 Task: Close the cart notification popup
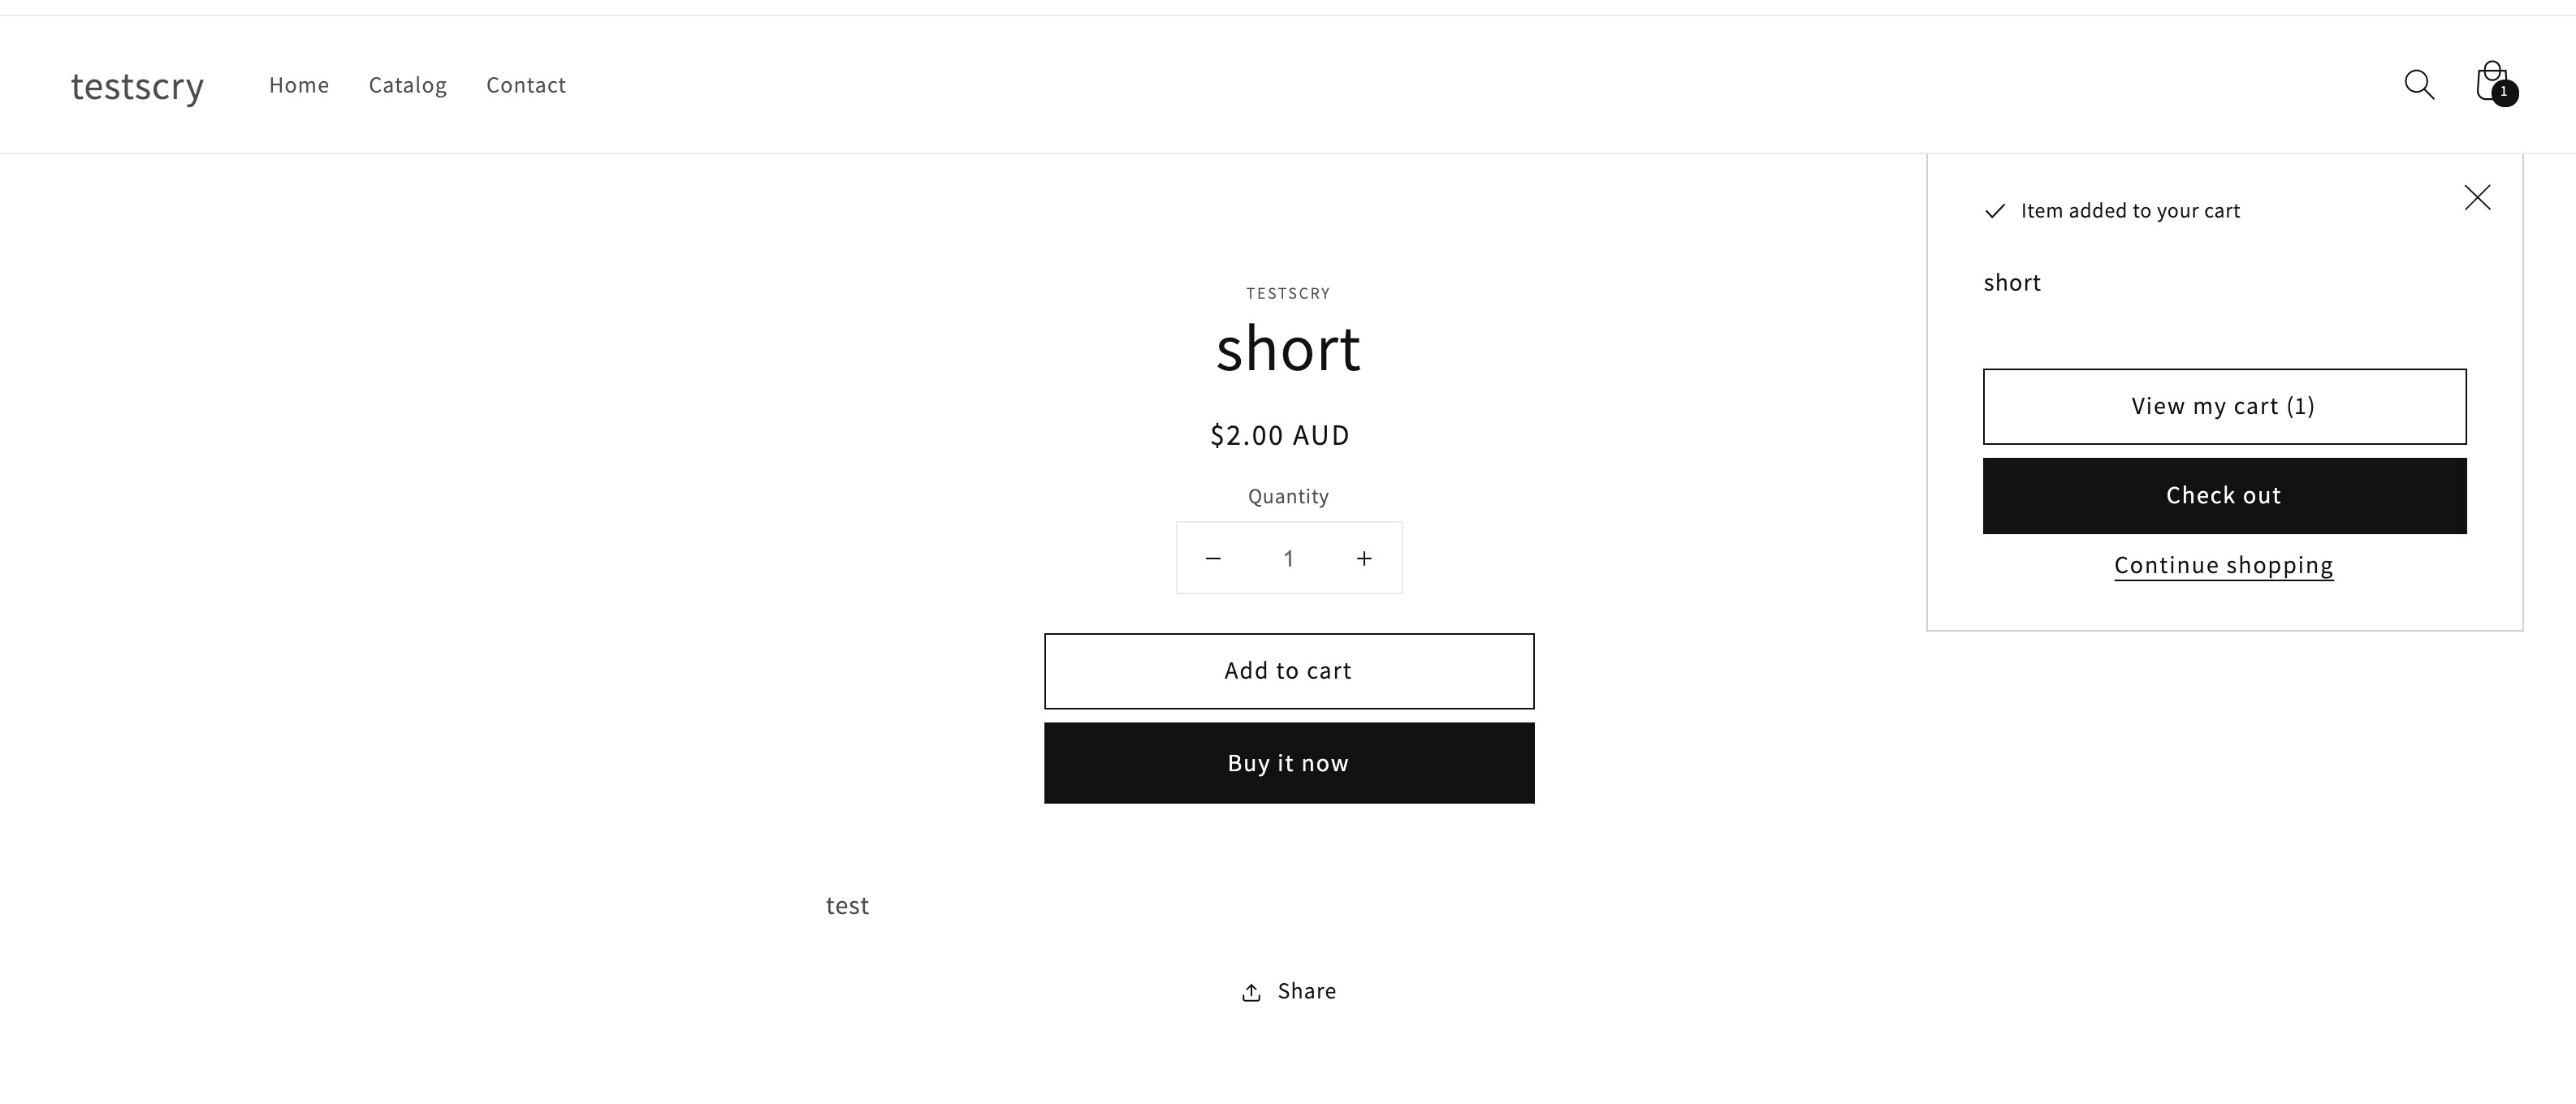[2477, 198]
